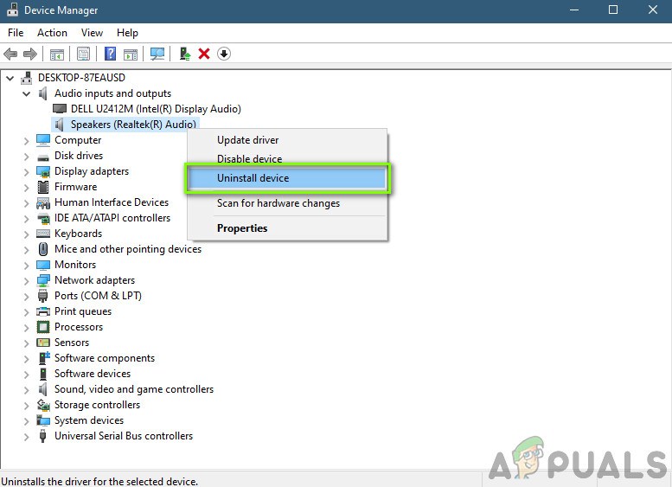Click the Properties toolbar icon
The height and width of the screenshot is (487, 672).
pos(83,54)
